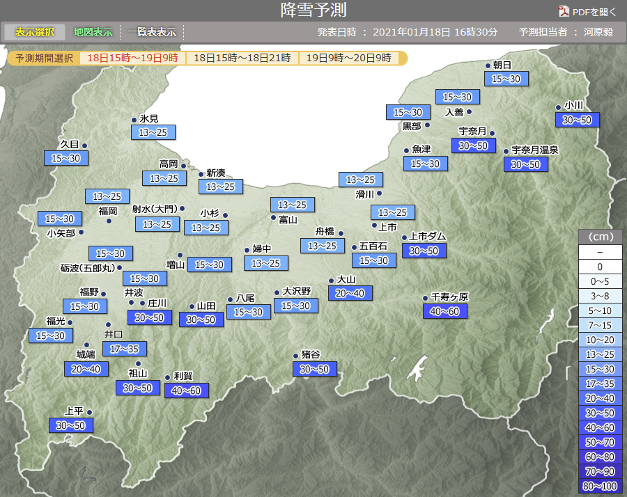Click the 0～5 legend color swatch
Image resolution: width=627 pixels, height=497 pixels.
coord(601,281)
